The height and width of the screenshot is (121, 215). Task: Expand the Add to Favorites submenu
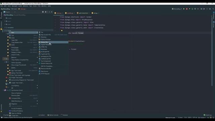pyautogui.click(x=23, y=63)
